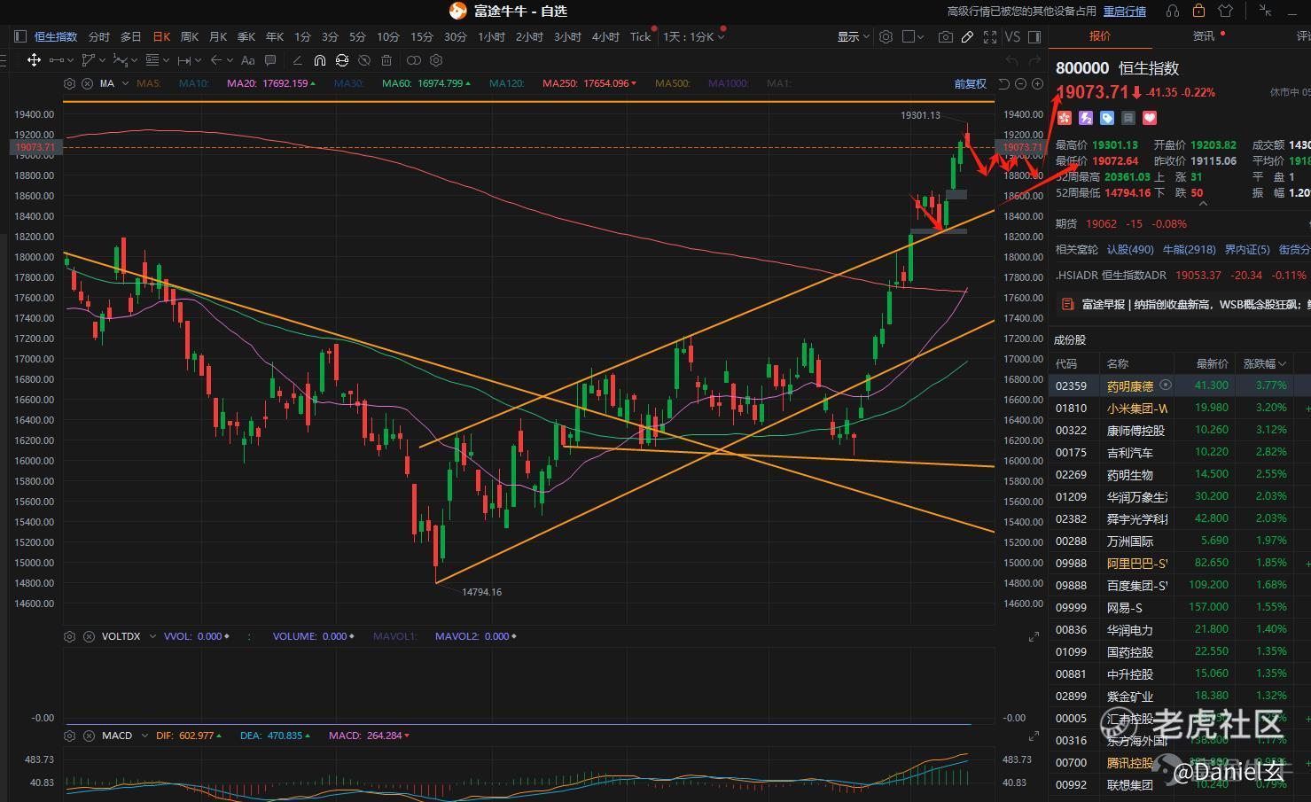Remove the MA indicator with X icon
Screen dimensions: 1311x802
(87, 83)
